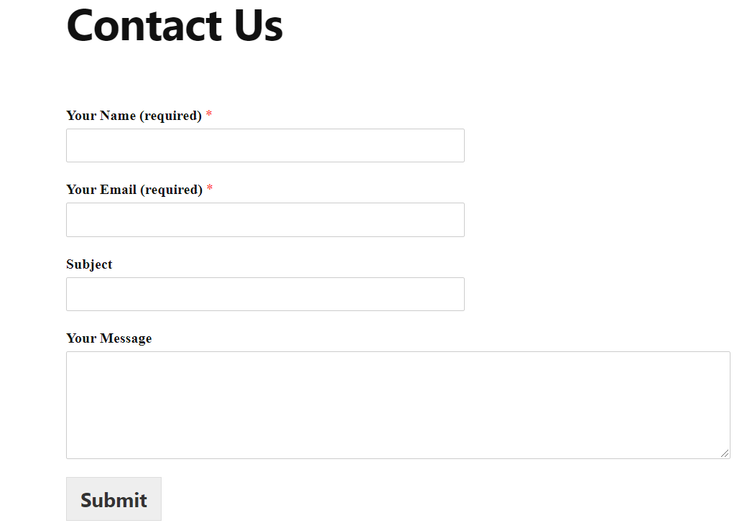Click the Your Name input field

(265, 145)
